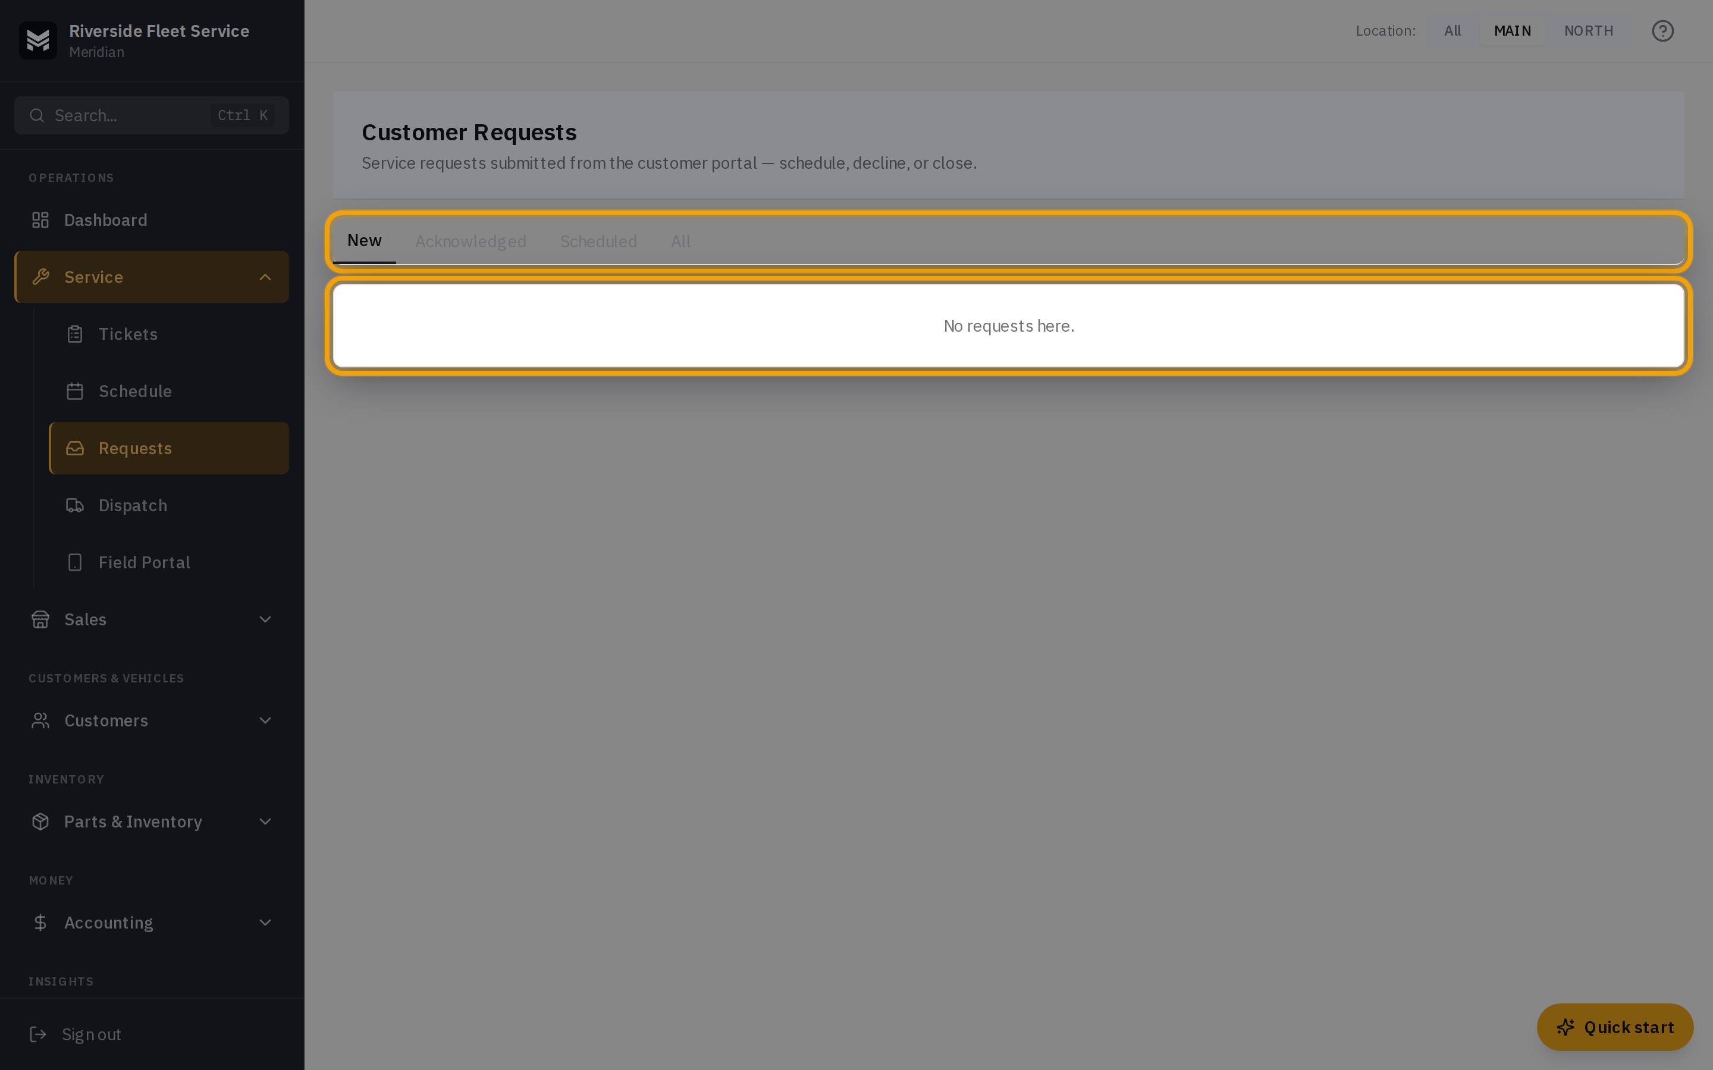
Task: Set location filter to MAIN
Action: coord(1513,31)
